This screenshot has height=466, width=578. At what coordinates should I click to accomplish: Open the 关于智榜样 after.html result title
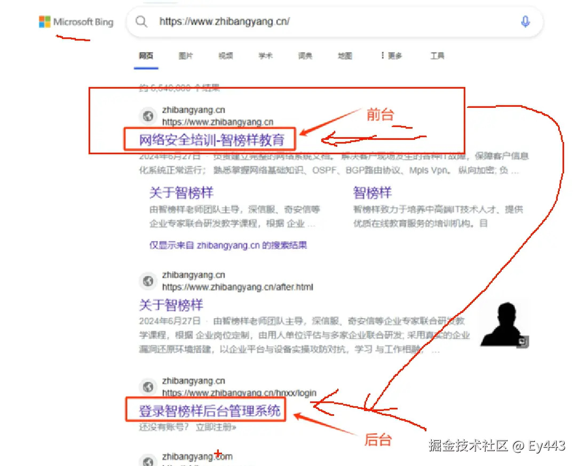click(171, 305)
